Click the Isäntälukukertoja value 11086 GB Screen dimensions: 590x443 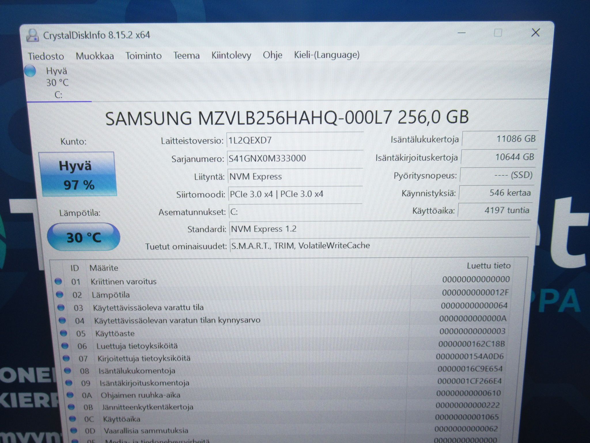click(500, 139)
